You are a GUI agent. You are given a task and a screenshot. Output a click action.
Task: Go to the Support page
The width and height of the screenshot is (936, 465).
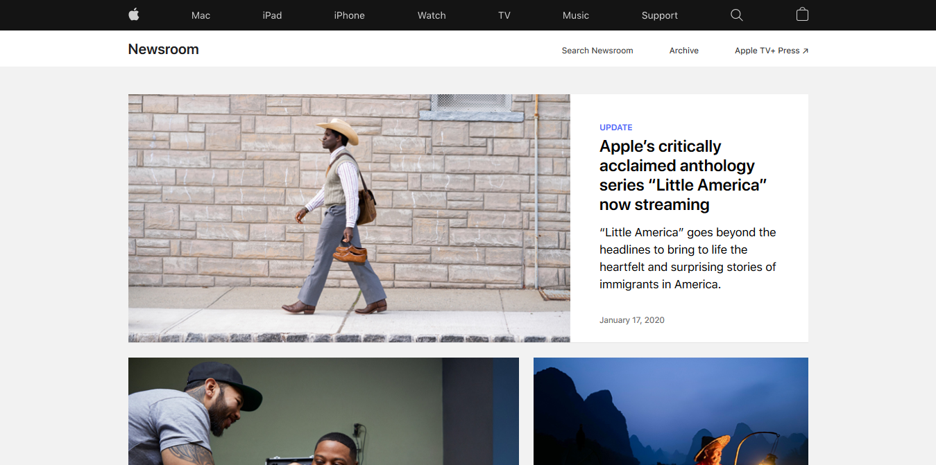coord(660,15)
